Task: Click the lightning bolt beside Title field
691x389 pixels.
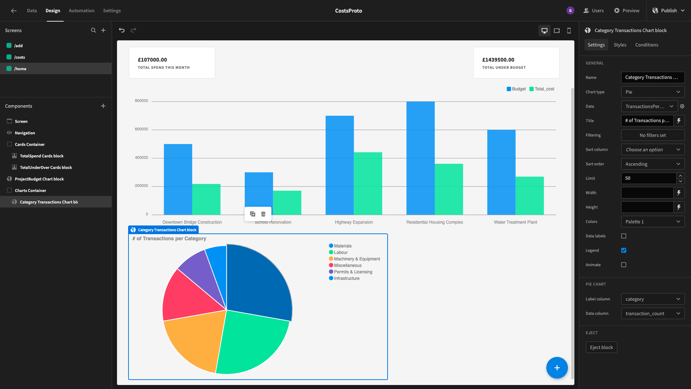Action: [679, 121]
